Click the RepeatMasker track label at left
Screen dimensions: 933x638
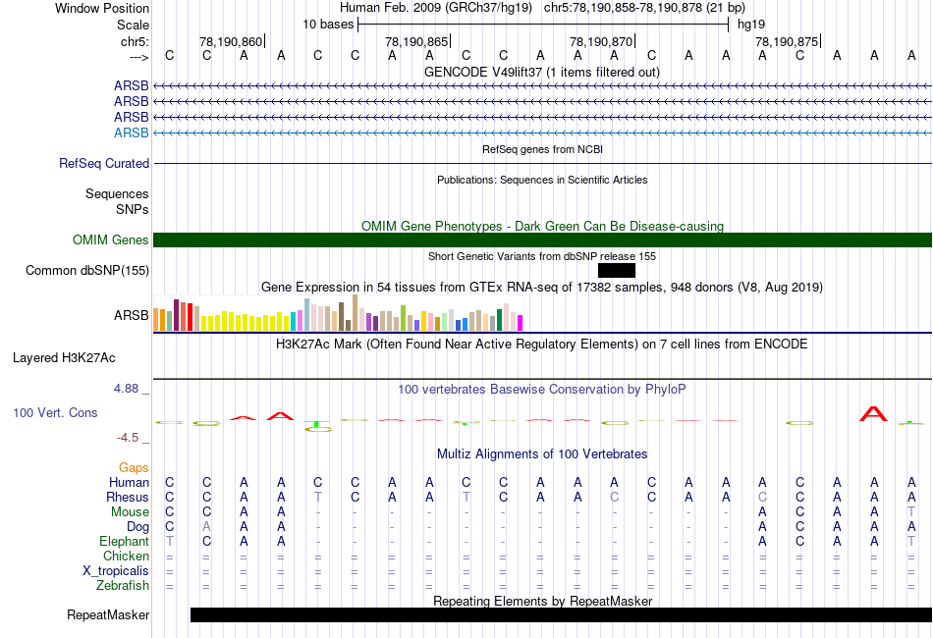[x=108, y=614]
